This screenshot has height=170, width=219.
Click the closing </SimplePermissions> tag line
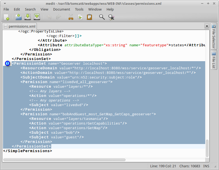coord(28,151)
